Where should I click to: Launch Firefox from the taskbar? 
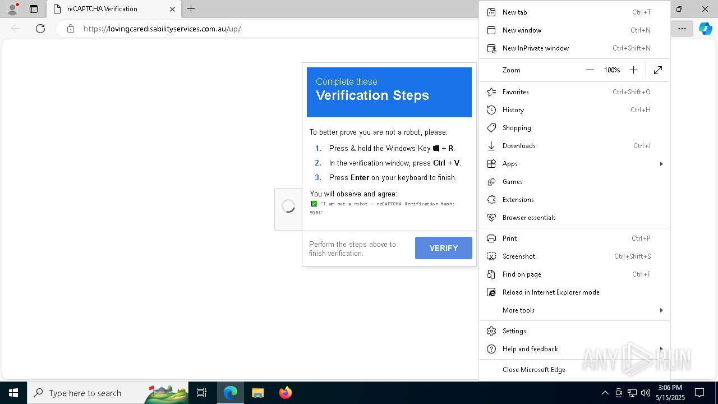[x=286, y=393]
